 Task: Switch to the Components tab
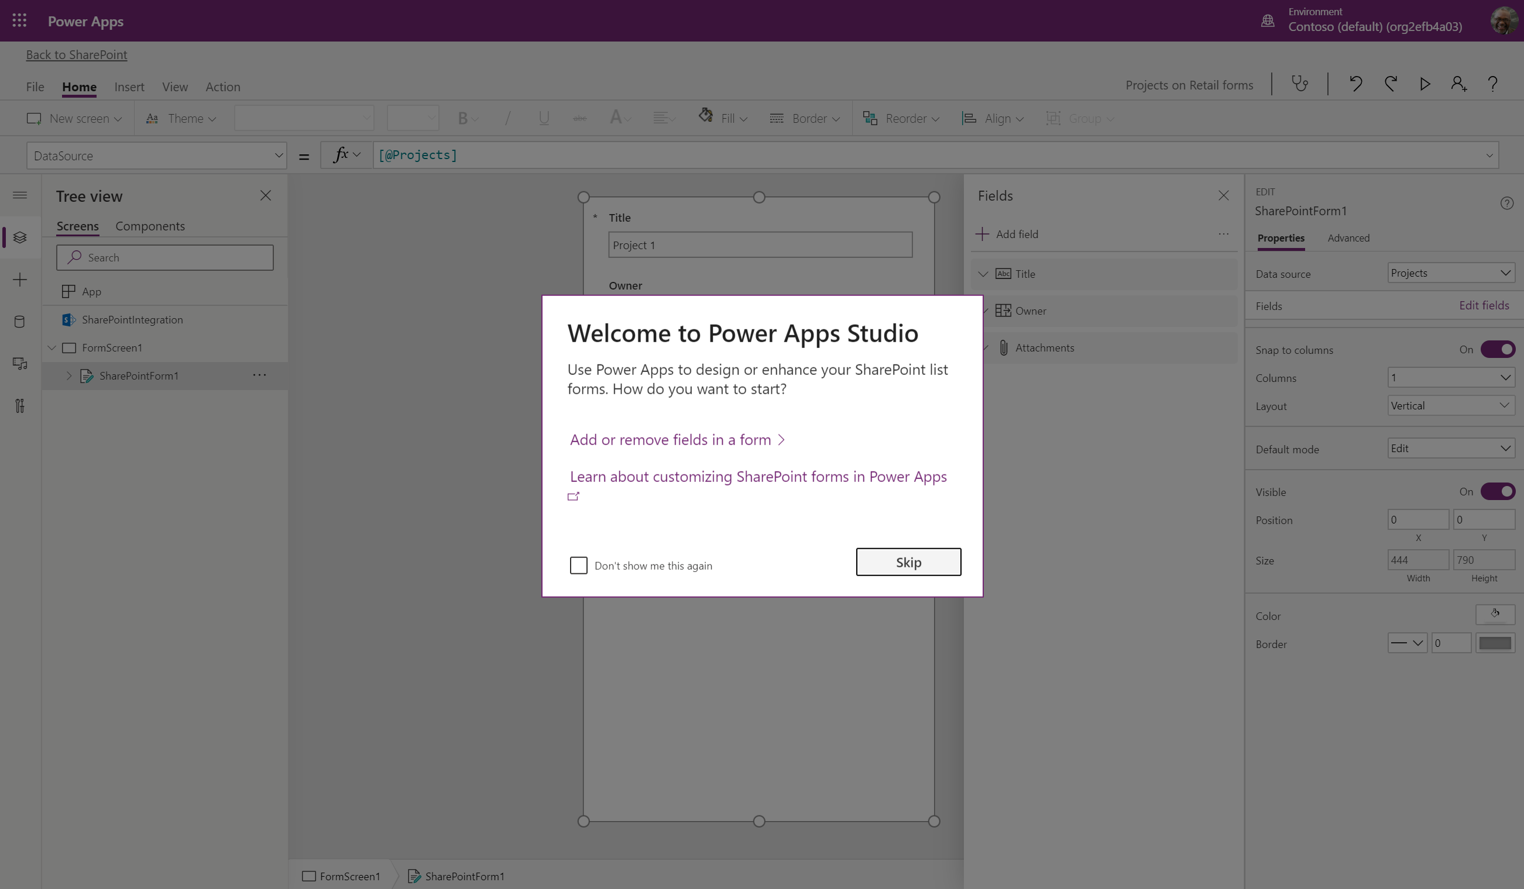pos(150,226)
